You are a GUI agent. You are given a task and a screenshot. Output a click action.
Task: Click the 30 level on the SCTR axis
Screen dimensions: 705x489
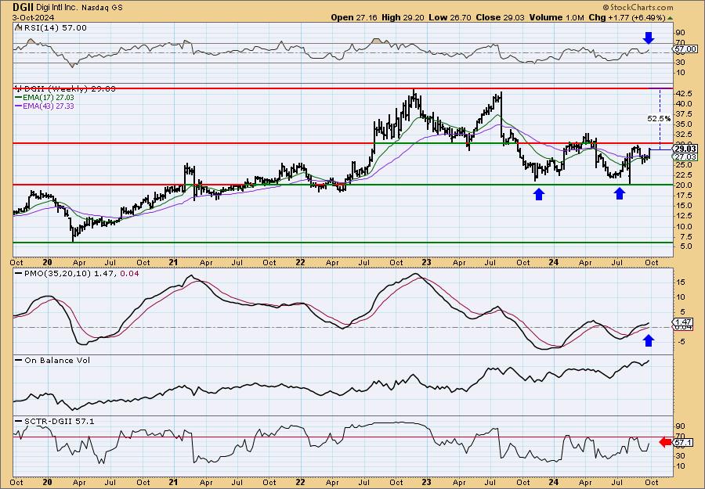pos(680,456)
